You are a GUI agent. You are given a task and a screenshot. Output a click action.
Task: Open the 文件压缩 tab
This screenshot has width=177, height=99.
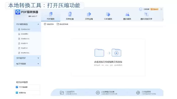pyautogui.click(x=89, y=16)
